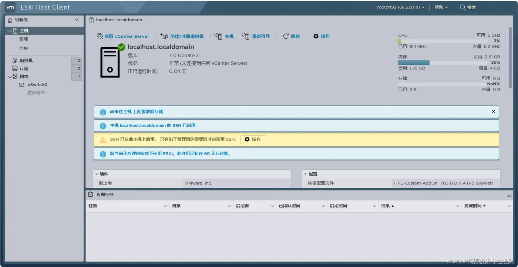Click the 获取 vCenter Server icon

click(100, 36)
